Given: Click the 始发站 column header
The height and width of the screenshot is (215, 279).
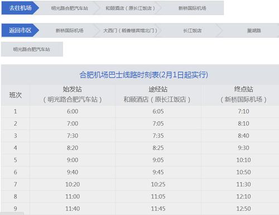Looking at the screenshot, I should [x=73, y=94].
